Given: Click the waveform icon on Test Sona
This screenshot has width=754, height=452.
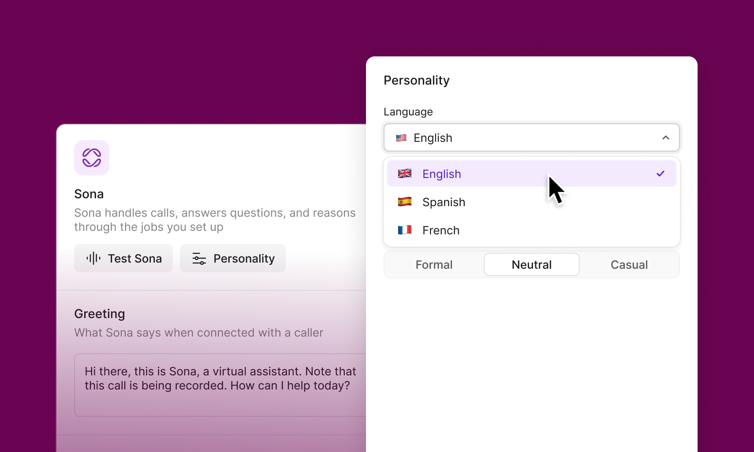Looking at the screenshot, I should [x=93, y=258].
